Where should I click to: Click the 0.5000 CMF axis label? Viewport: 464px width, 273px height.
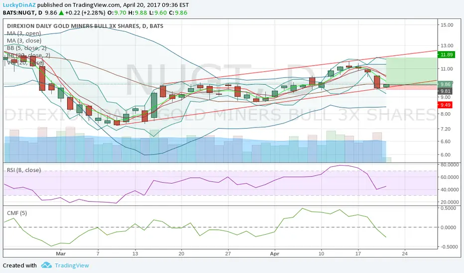(x=449, y=208)
